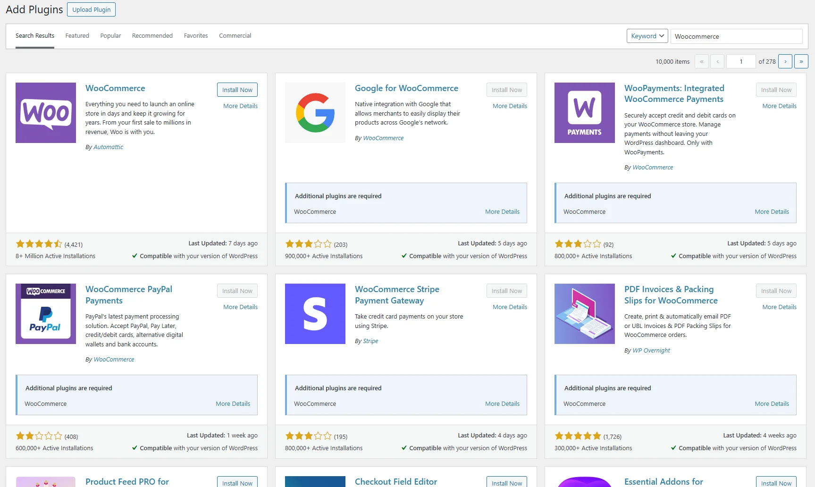This screenshot has width=815, height=487.
Task: Open More Details under Google for WooCommerce Install button
Action: 510,106
